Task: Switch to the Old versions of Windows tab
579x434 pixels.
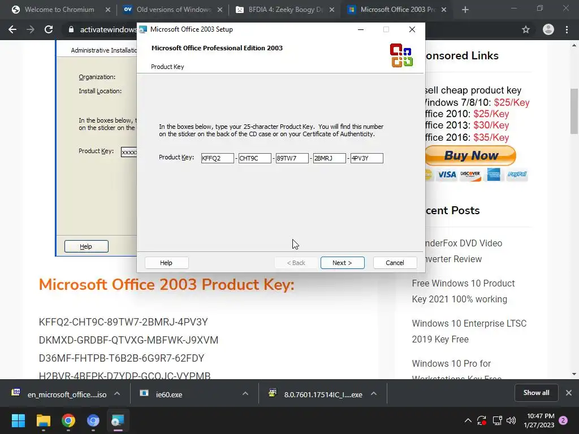Action: [174, 10]
